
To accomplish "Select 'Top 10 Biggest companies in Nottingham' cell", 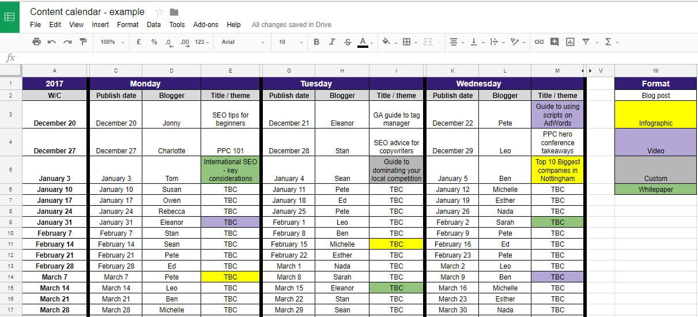I will coord(557,170).
